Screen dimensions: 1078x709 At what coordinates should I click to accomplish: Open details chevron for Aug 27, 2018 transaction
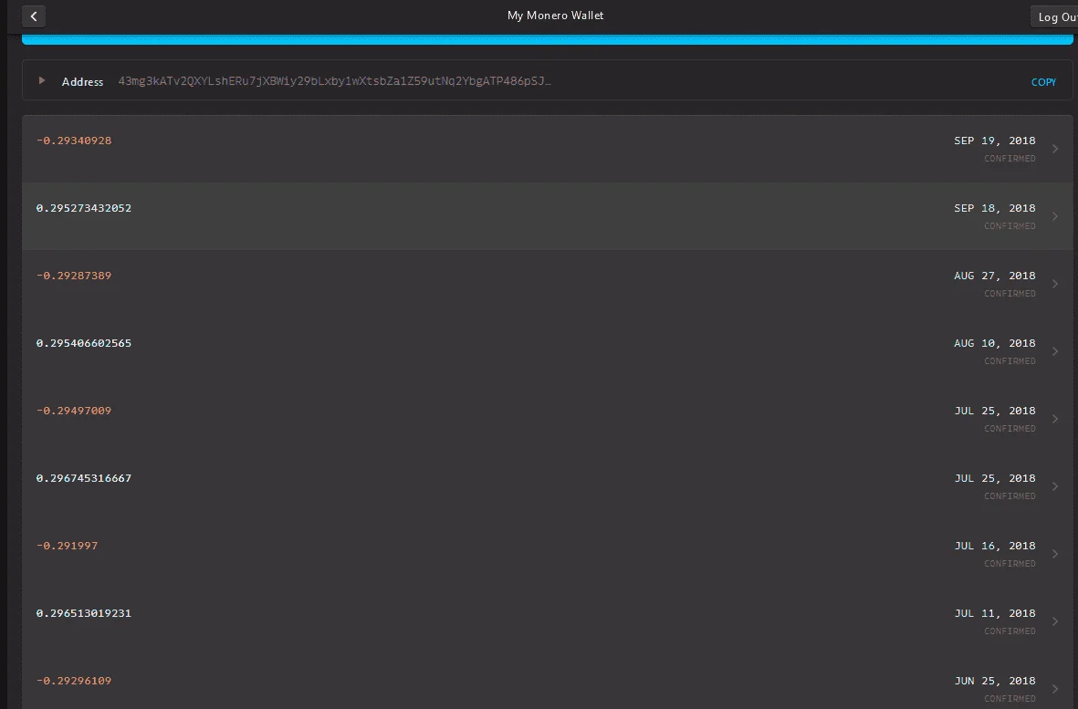[x=1055, y=284]
